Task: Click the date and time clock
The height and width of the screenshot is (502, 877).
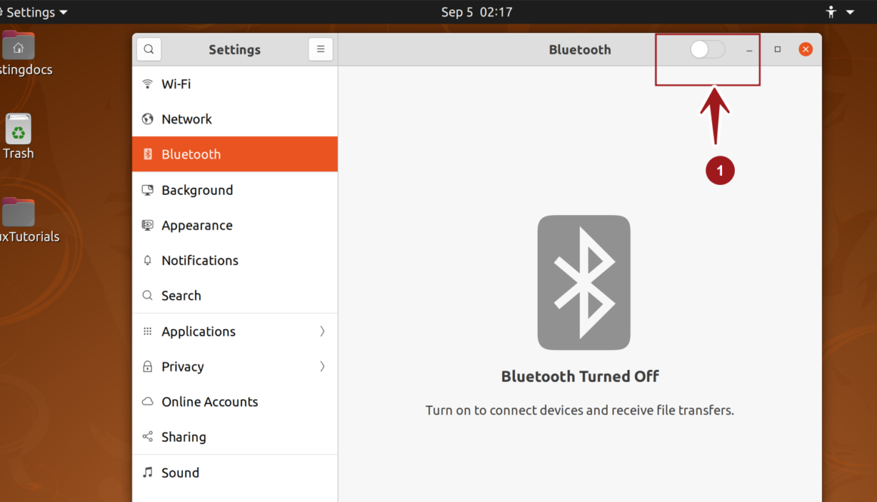Action: coord(476,12)
